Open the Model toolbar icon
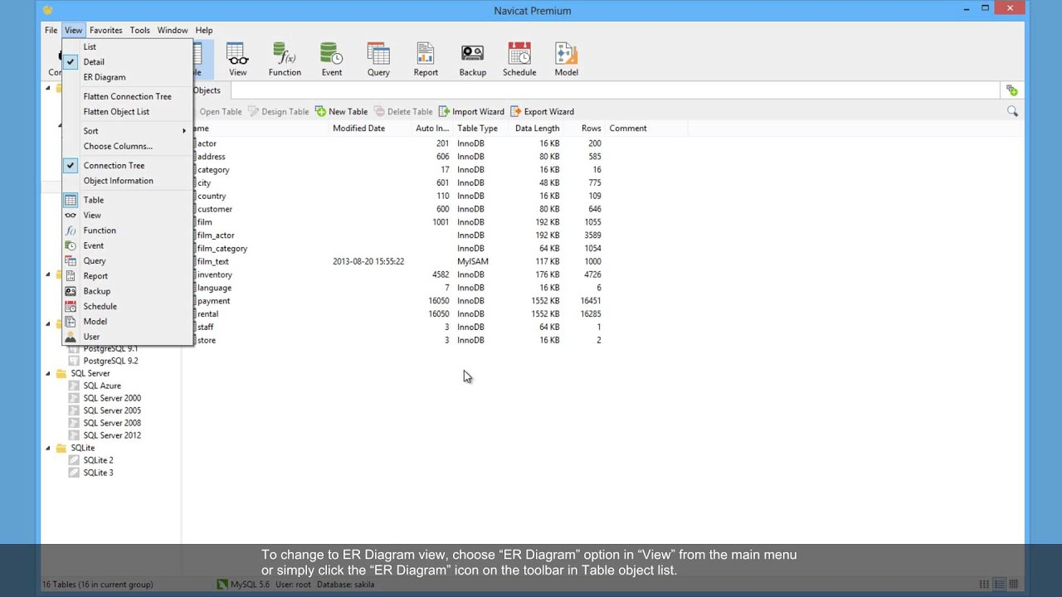The width and height of the screenshot is (1062, 597). click(567, 60)
